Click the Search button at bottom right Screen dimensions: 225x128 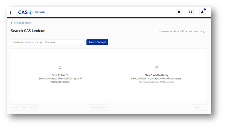(x=198, y=107)
